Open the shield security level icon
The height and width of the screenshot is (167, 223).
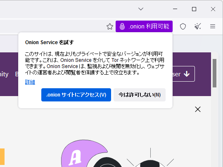[183, 26]
